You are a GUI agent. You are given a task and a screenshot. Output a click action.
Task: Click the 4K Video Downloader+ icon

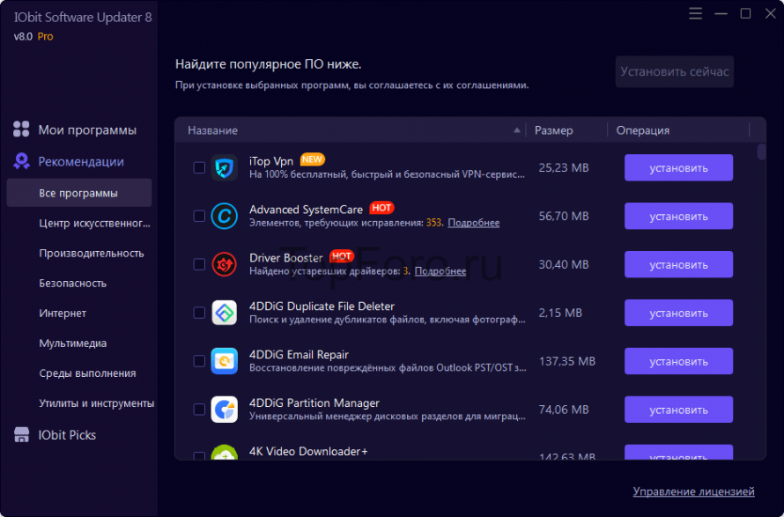click(224, 452)
